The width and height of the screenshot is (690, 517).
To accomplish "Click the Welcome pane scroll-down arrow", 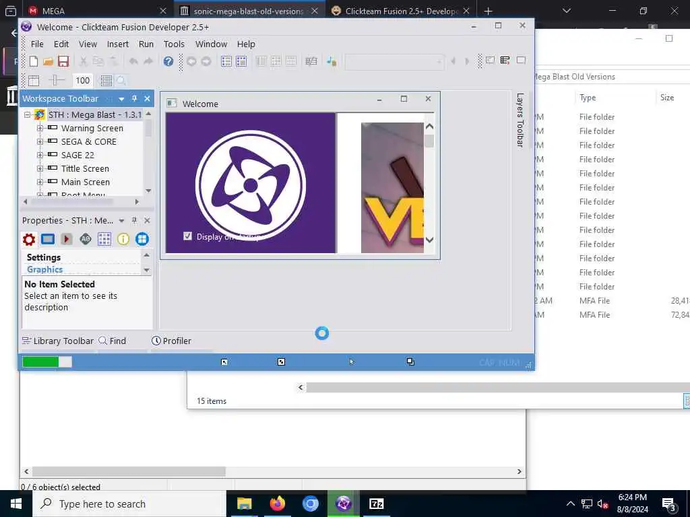I will point(429,240).
